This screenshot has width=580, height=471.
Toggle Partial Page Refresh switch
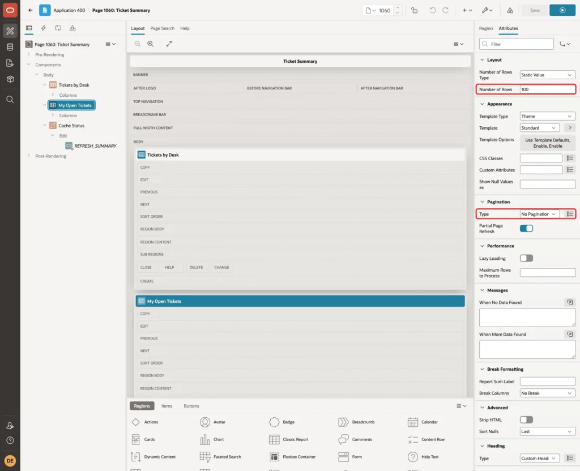[x=526, y=229]
